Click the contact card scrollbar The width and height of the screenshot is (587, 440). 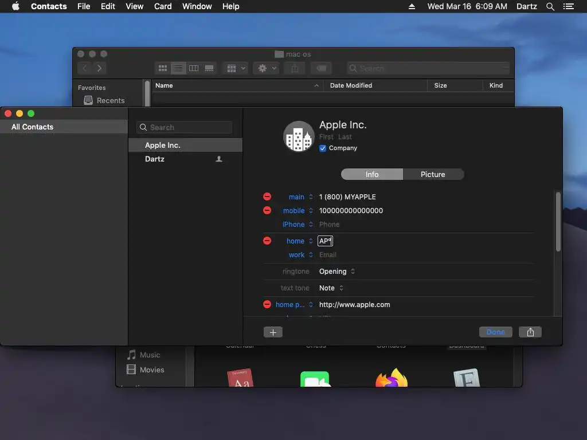tap(558, 222)
